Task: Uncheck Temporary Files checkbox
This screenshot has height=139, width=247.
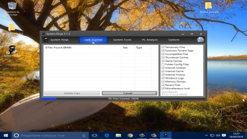Action: point(163,47)
